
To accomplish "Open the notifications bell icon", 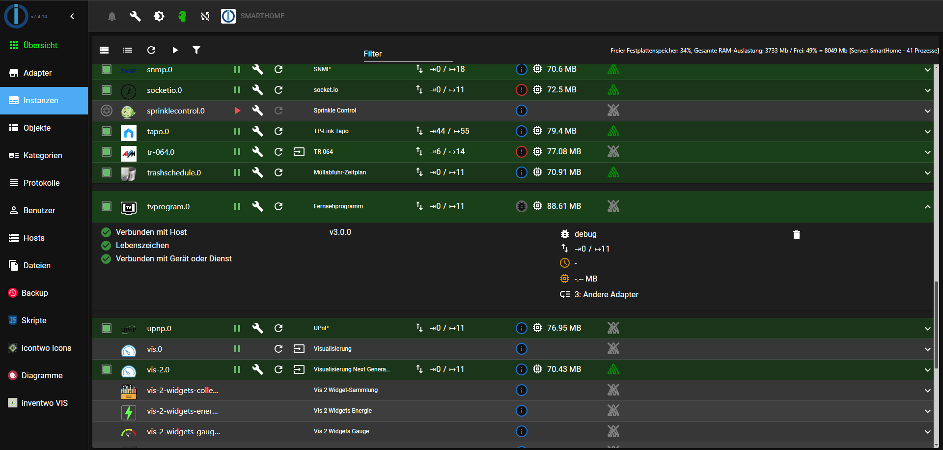I will click(x=112, y=16).
